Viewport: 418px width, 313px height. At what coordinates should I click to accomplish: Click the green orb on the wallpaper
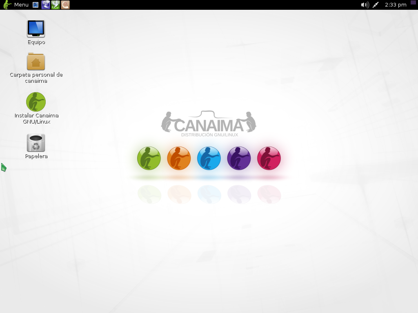point(149,158)
